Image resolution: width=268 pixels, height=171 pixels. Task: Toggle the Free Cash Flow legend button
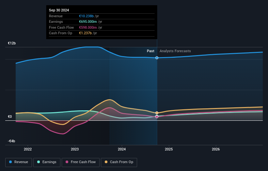[81, 162]
